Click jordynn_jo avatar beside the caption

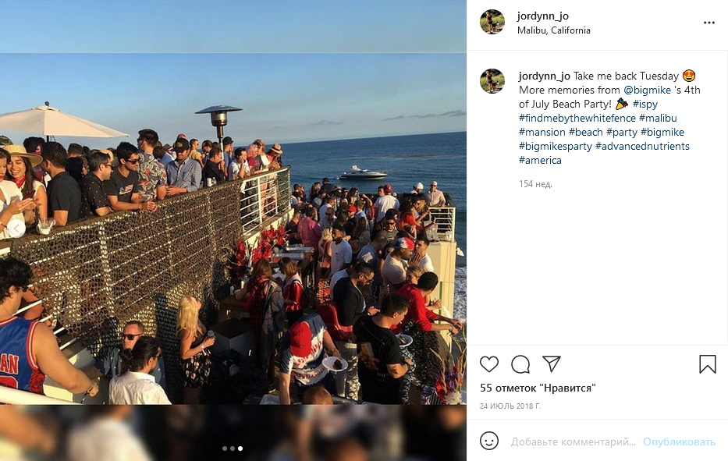click(x=492, y=81)
